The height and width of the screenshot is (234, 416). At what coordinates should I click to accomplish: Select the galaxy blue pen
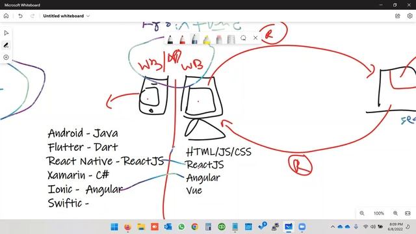(x=194, y=39)
